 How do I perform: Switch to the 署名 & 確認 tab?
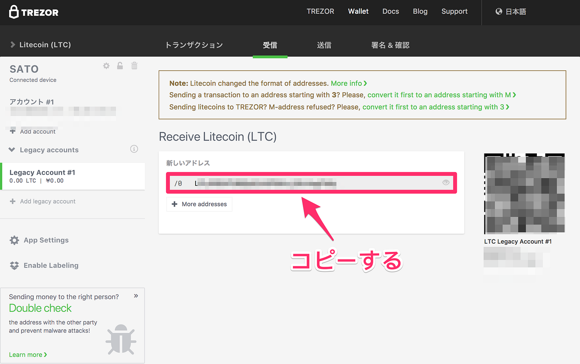tap(390, 45)
